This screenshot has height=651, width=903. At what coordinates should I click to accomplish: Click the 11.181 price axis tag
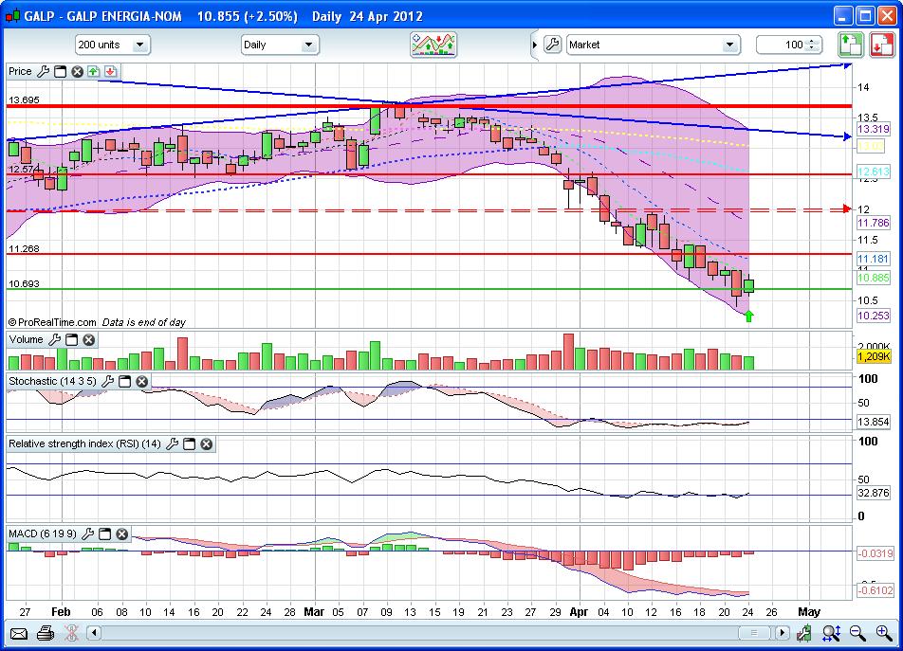[x=873, y=259]
